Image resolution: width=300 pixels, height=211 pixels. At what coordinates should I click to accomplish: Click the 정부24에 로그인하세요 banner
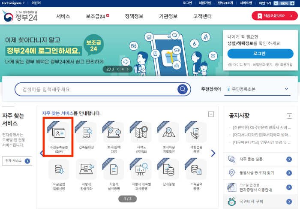click(x=43, y=51)
